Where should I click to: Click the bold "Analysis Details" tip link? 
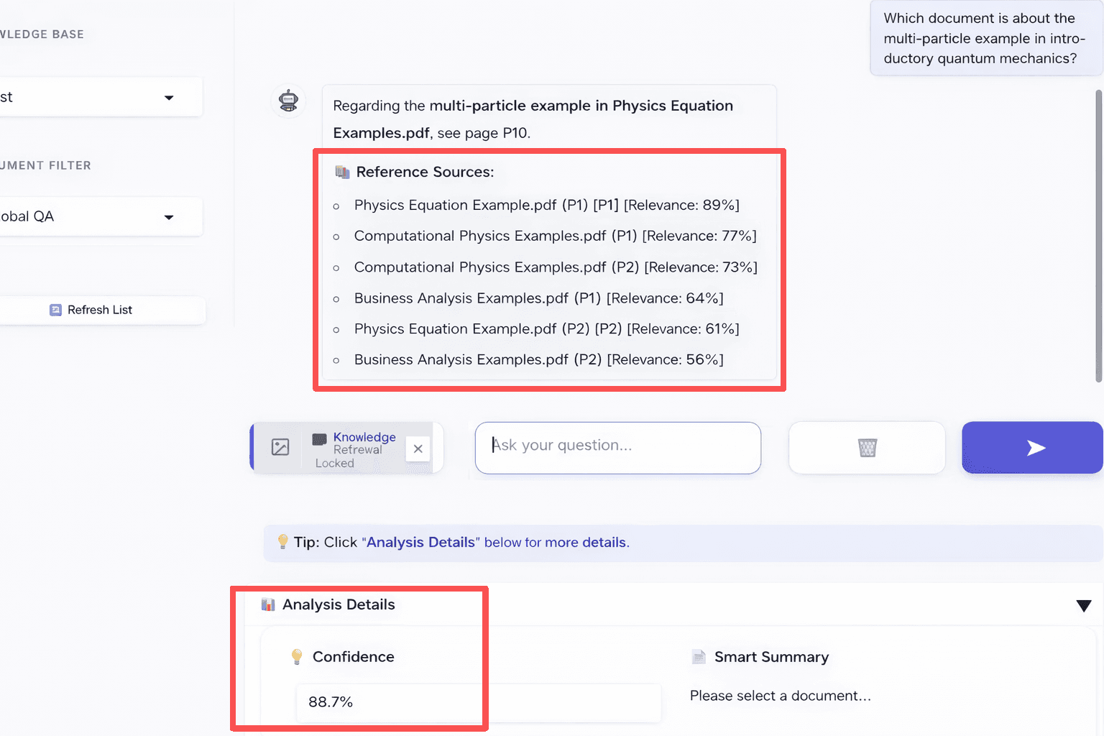tap(420, 543)
